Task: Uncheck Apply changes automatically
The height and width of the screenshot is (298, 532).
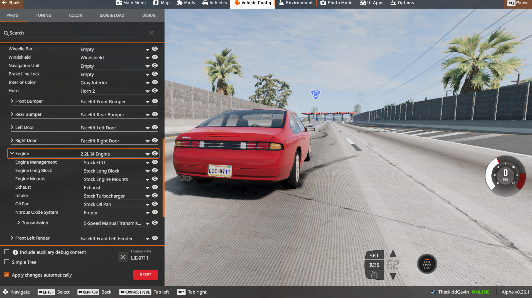Action: point(7,275)
